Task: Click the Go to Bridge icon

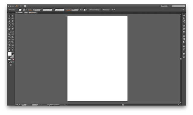Action: (21, 6)
